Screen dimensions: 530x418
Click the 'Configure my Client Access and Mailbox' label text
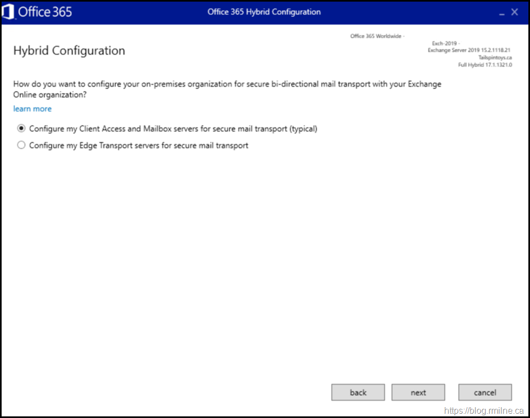(x=173, y=129)
